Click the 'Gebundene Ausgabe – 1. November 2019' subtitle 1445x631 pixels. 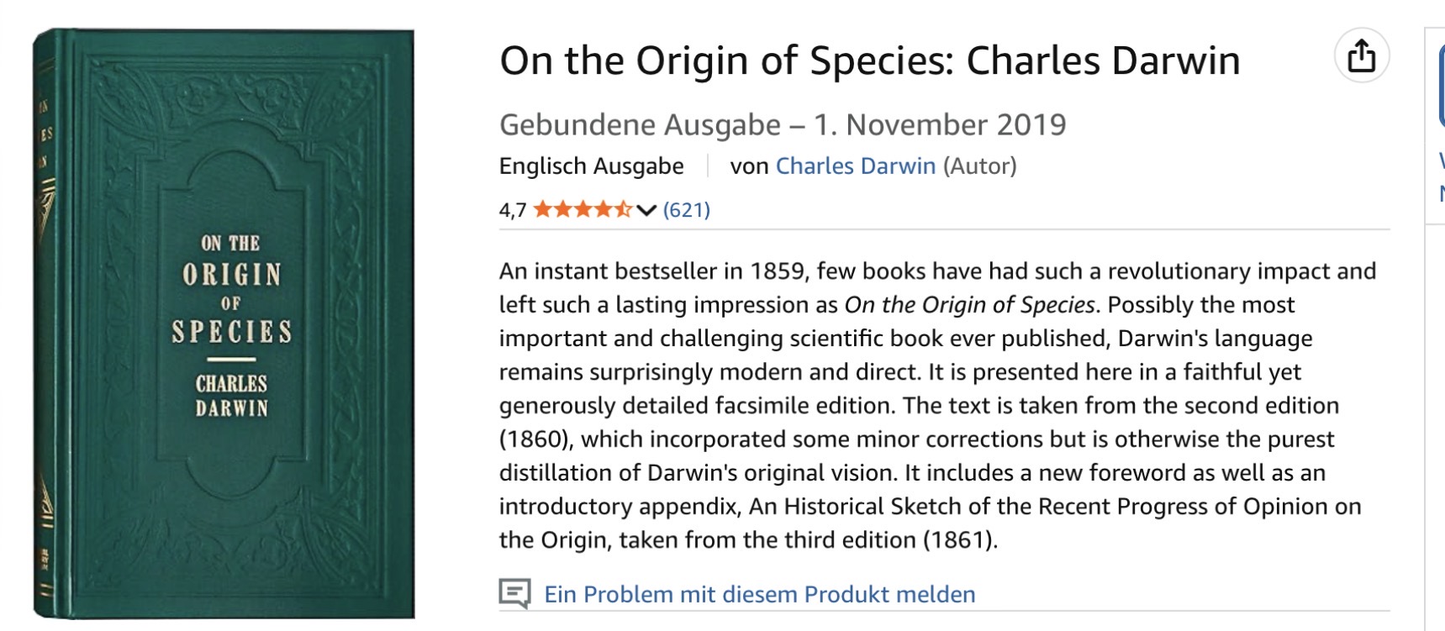coord(782,125)
